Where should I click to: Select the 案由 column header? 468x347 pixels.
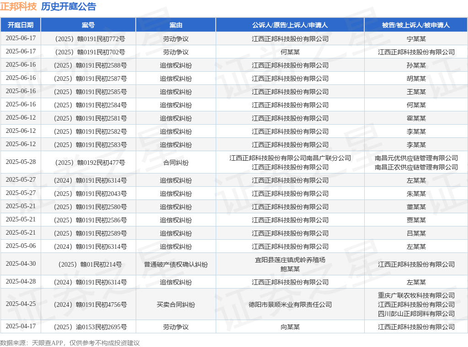point(176,25)
